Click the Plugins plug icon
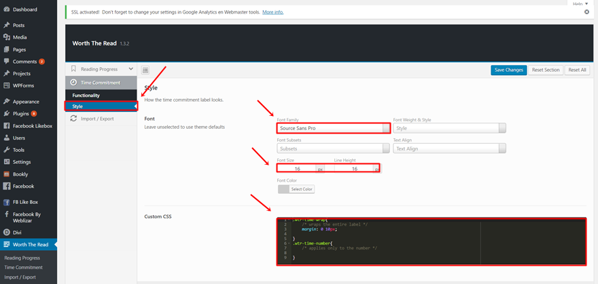 (x=6, y=113)
